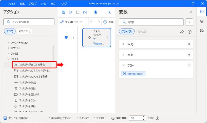
Task: Open the images sidebar icon
Action: [x=202, y=31]
